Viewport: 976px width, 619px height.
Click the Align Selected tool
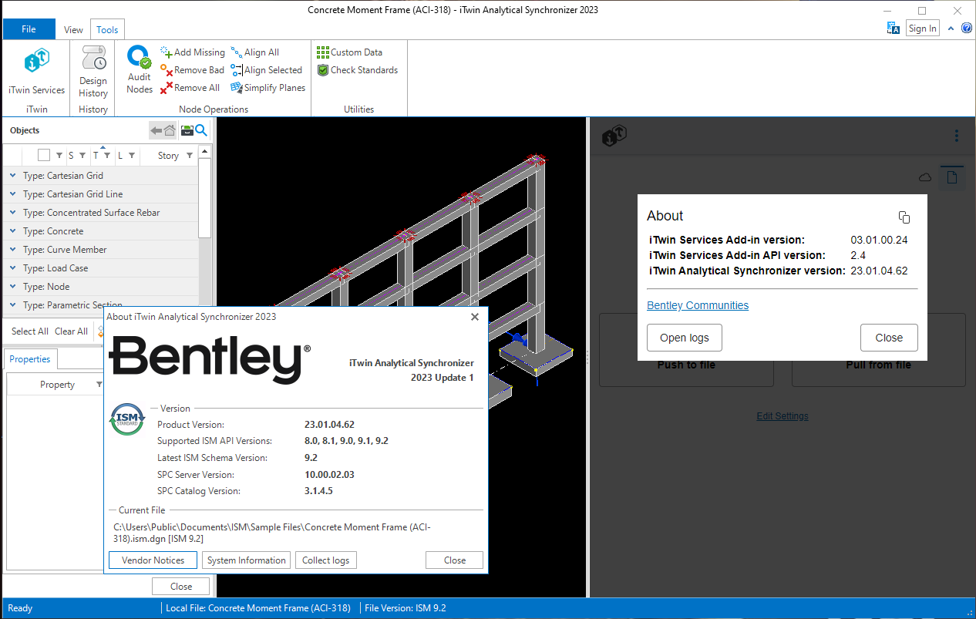267,70
